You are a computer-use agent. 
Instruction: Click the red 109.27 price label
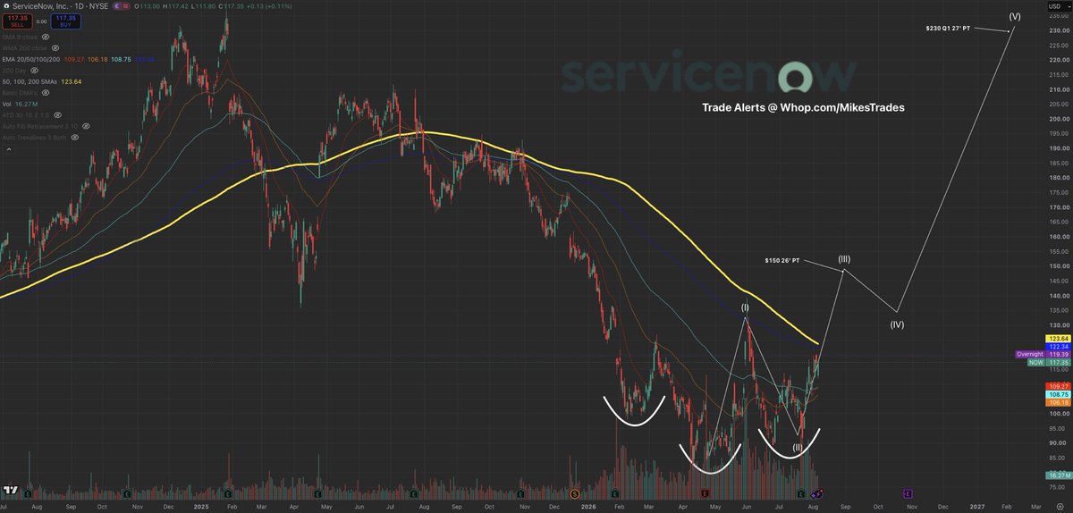click(x=1058, y=386)
